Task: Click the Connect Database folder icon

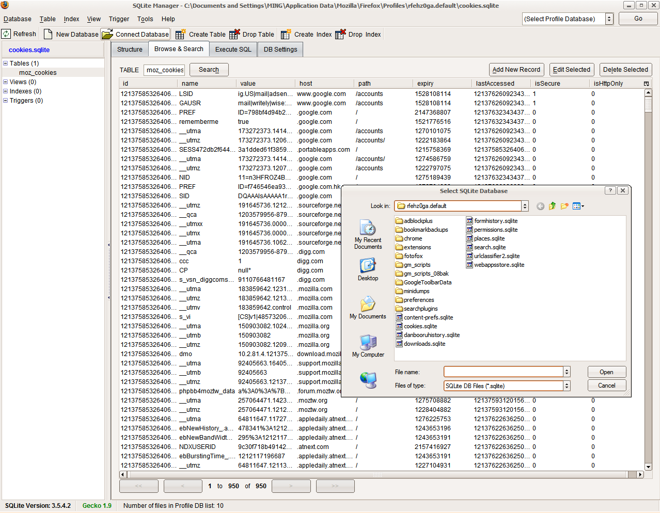Action: tap(107, 35)
